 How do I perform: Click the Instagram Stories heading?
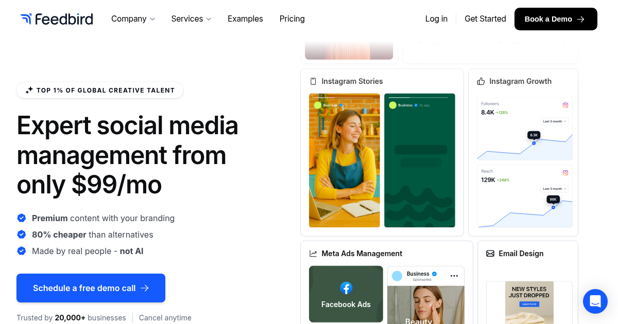352,81
